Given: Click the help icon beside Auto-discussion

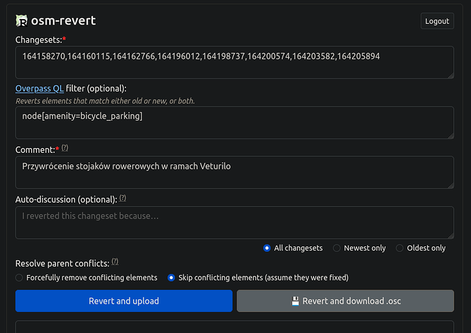Looking at the screenshot, I should click(123, 198).
